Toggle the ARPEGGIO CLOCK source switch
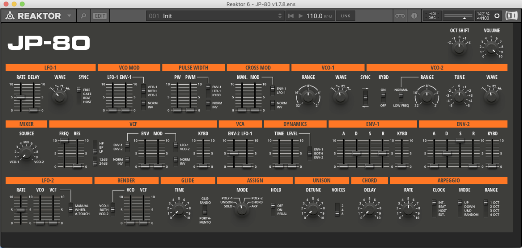The width and height of the screenshot is (522, 248). coord(434,208)
